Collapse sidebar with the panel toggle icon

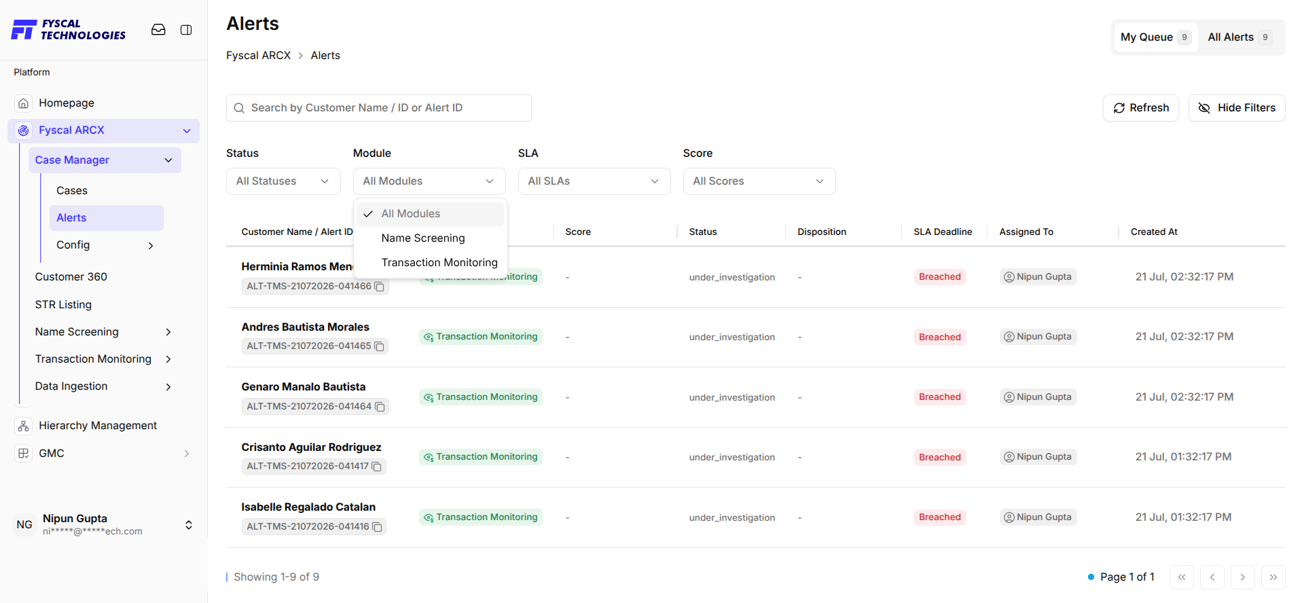(x=186, y=30)
